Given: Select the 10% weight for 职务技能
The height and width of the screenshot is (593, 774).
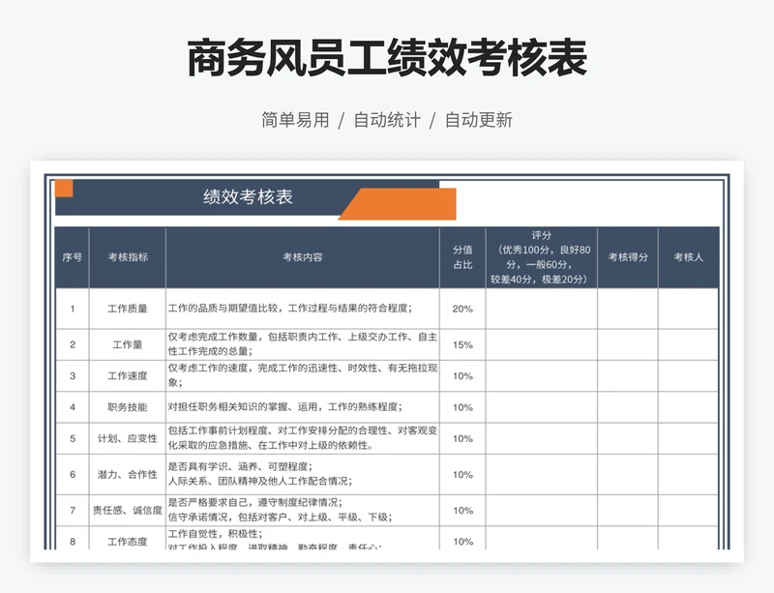Looking at the screenshot, I should pyautogui.click(x=462, y=407).
